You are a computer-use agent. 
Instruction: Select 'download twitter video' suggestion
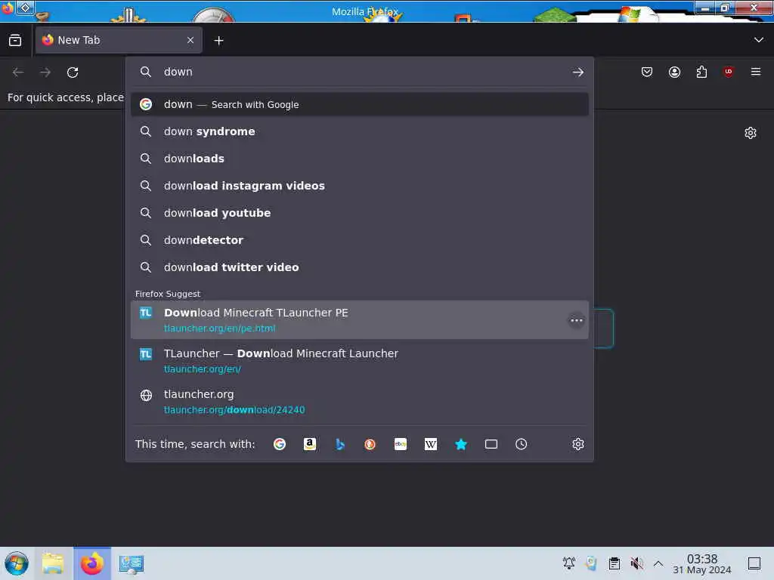[359, 267]
